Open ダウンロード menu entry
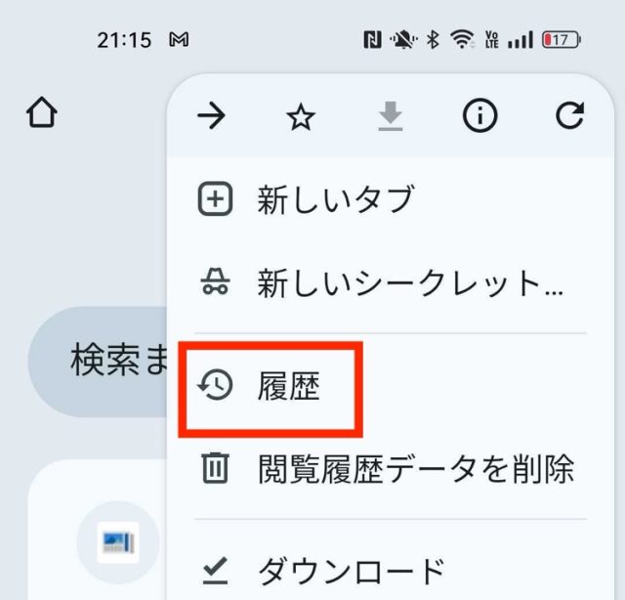625x600 pixels. (390, 571)
